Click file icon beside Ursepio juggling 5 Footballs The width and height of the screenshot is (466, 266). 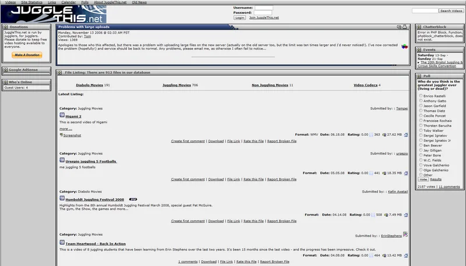pyautogui.click(x=62, y=160)
